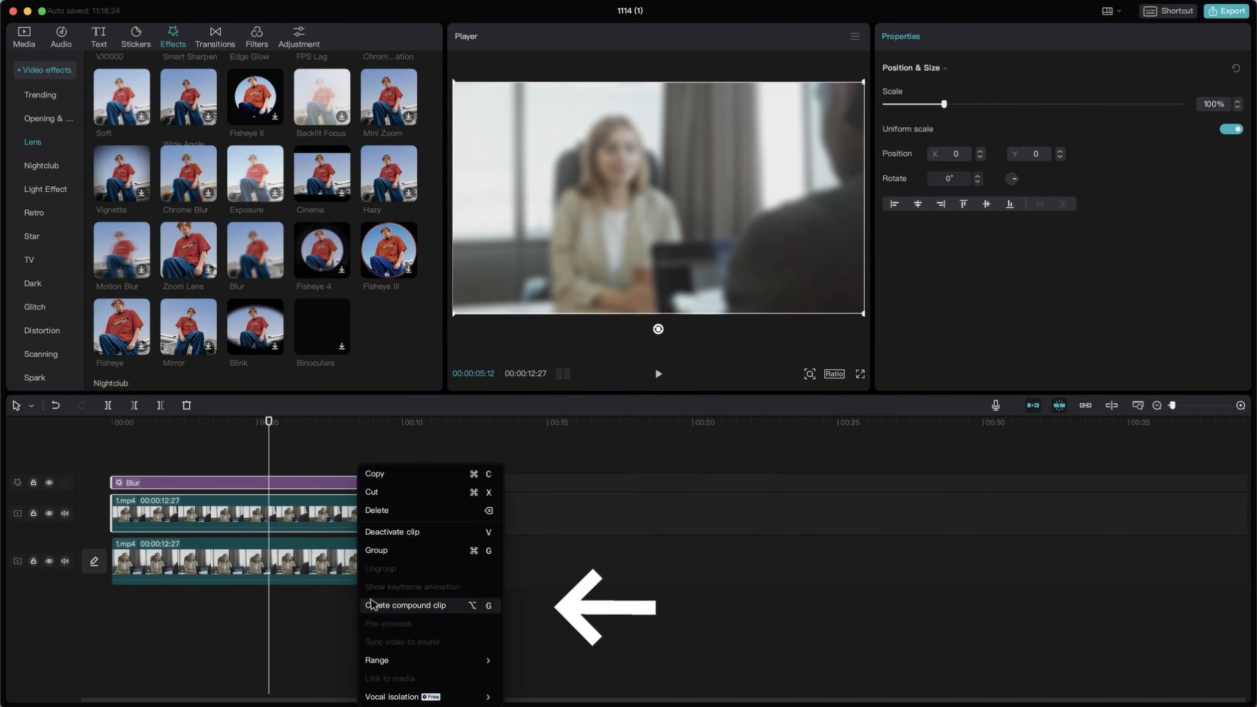Click the Effects category sidebar item Lens
Screen dimensions: 1257x707
pyautogui.click(x=32, y=141)
